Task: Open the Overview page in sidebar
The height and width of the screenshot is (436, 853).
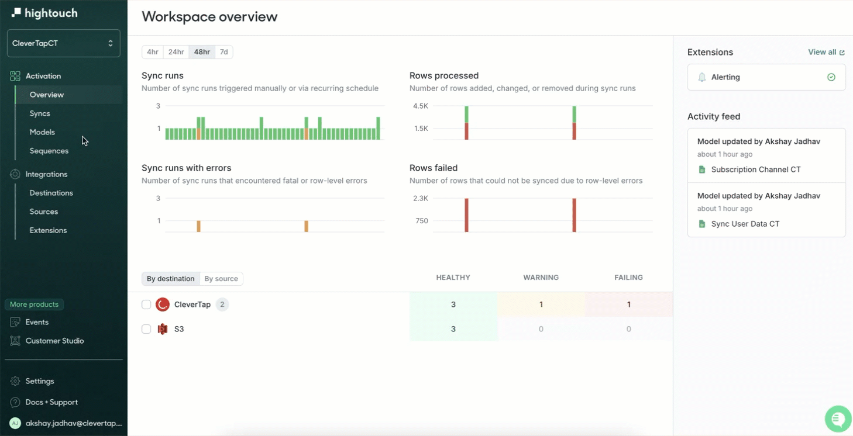Action: click(47, 95)
